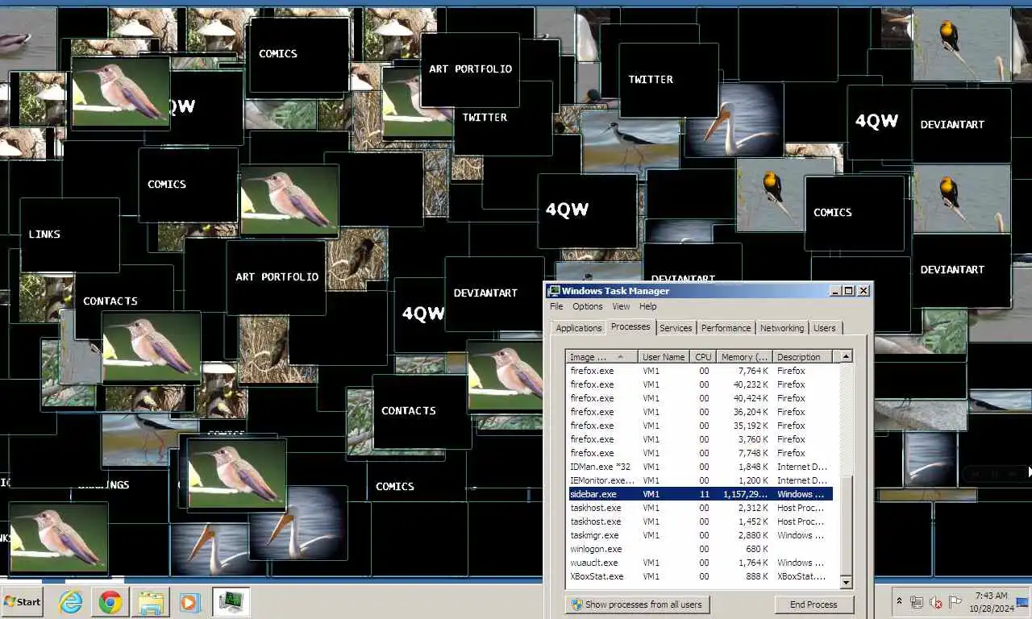Select firefox.exe row using 7,748 K
Image resolution: width=1032 pixels, height=619 pixels.
700,453
